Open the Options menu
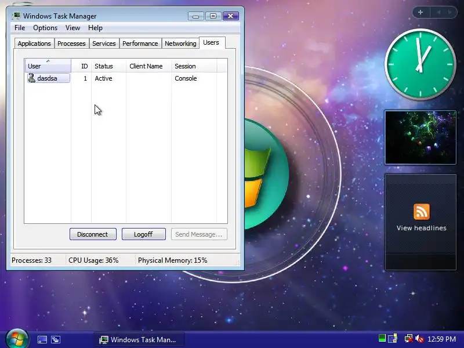 pyautogui.click(x=45, y=28)
